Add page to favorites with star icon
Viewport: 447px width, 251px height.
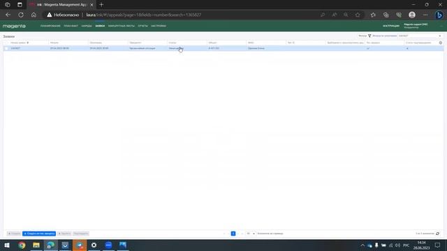[x=358, y=15]
